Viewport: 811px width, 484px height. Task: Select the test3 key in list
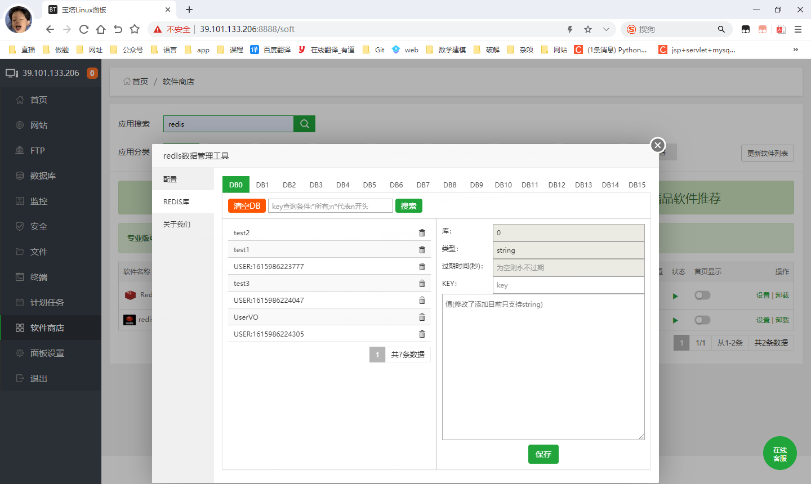click(242, 284)
